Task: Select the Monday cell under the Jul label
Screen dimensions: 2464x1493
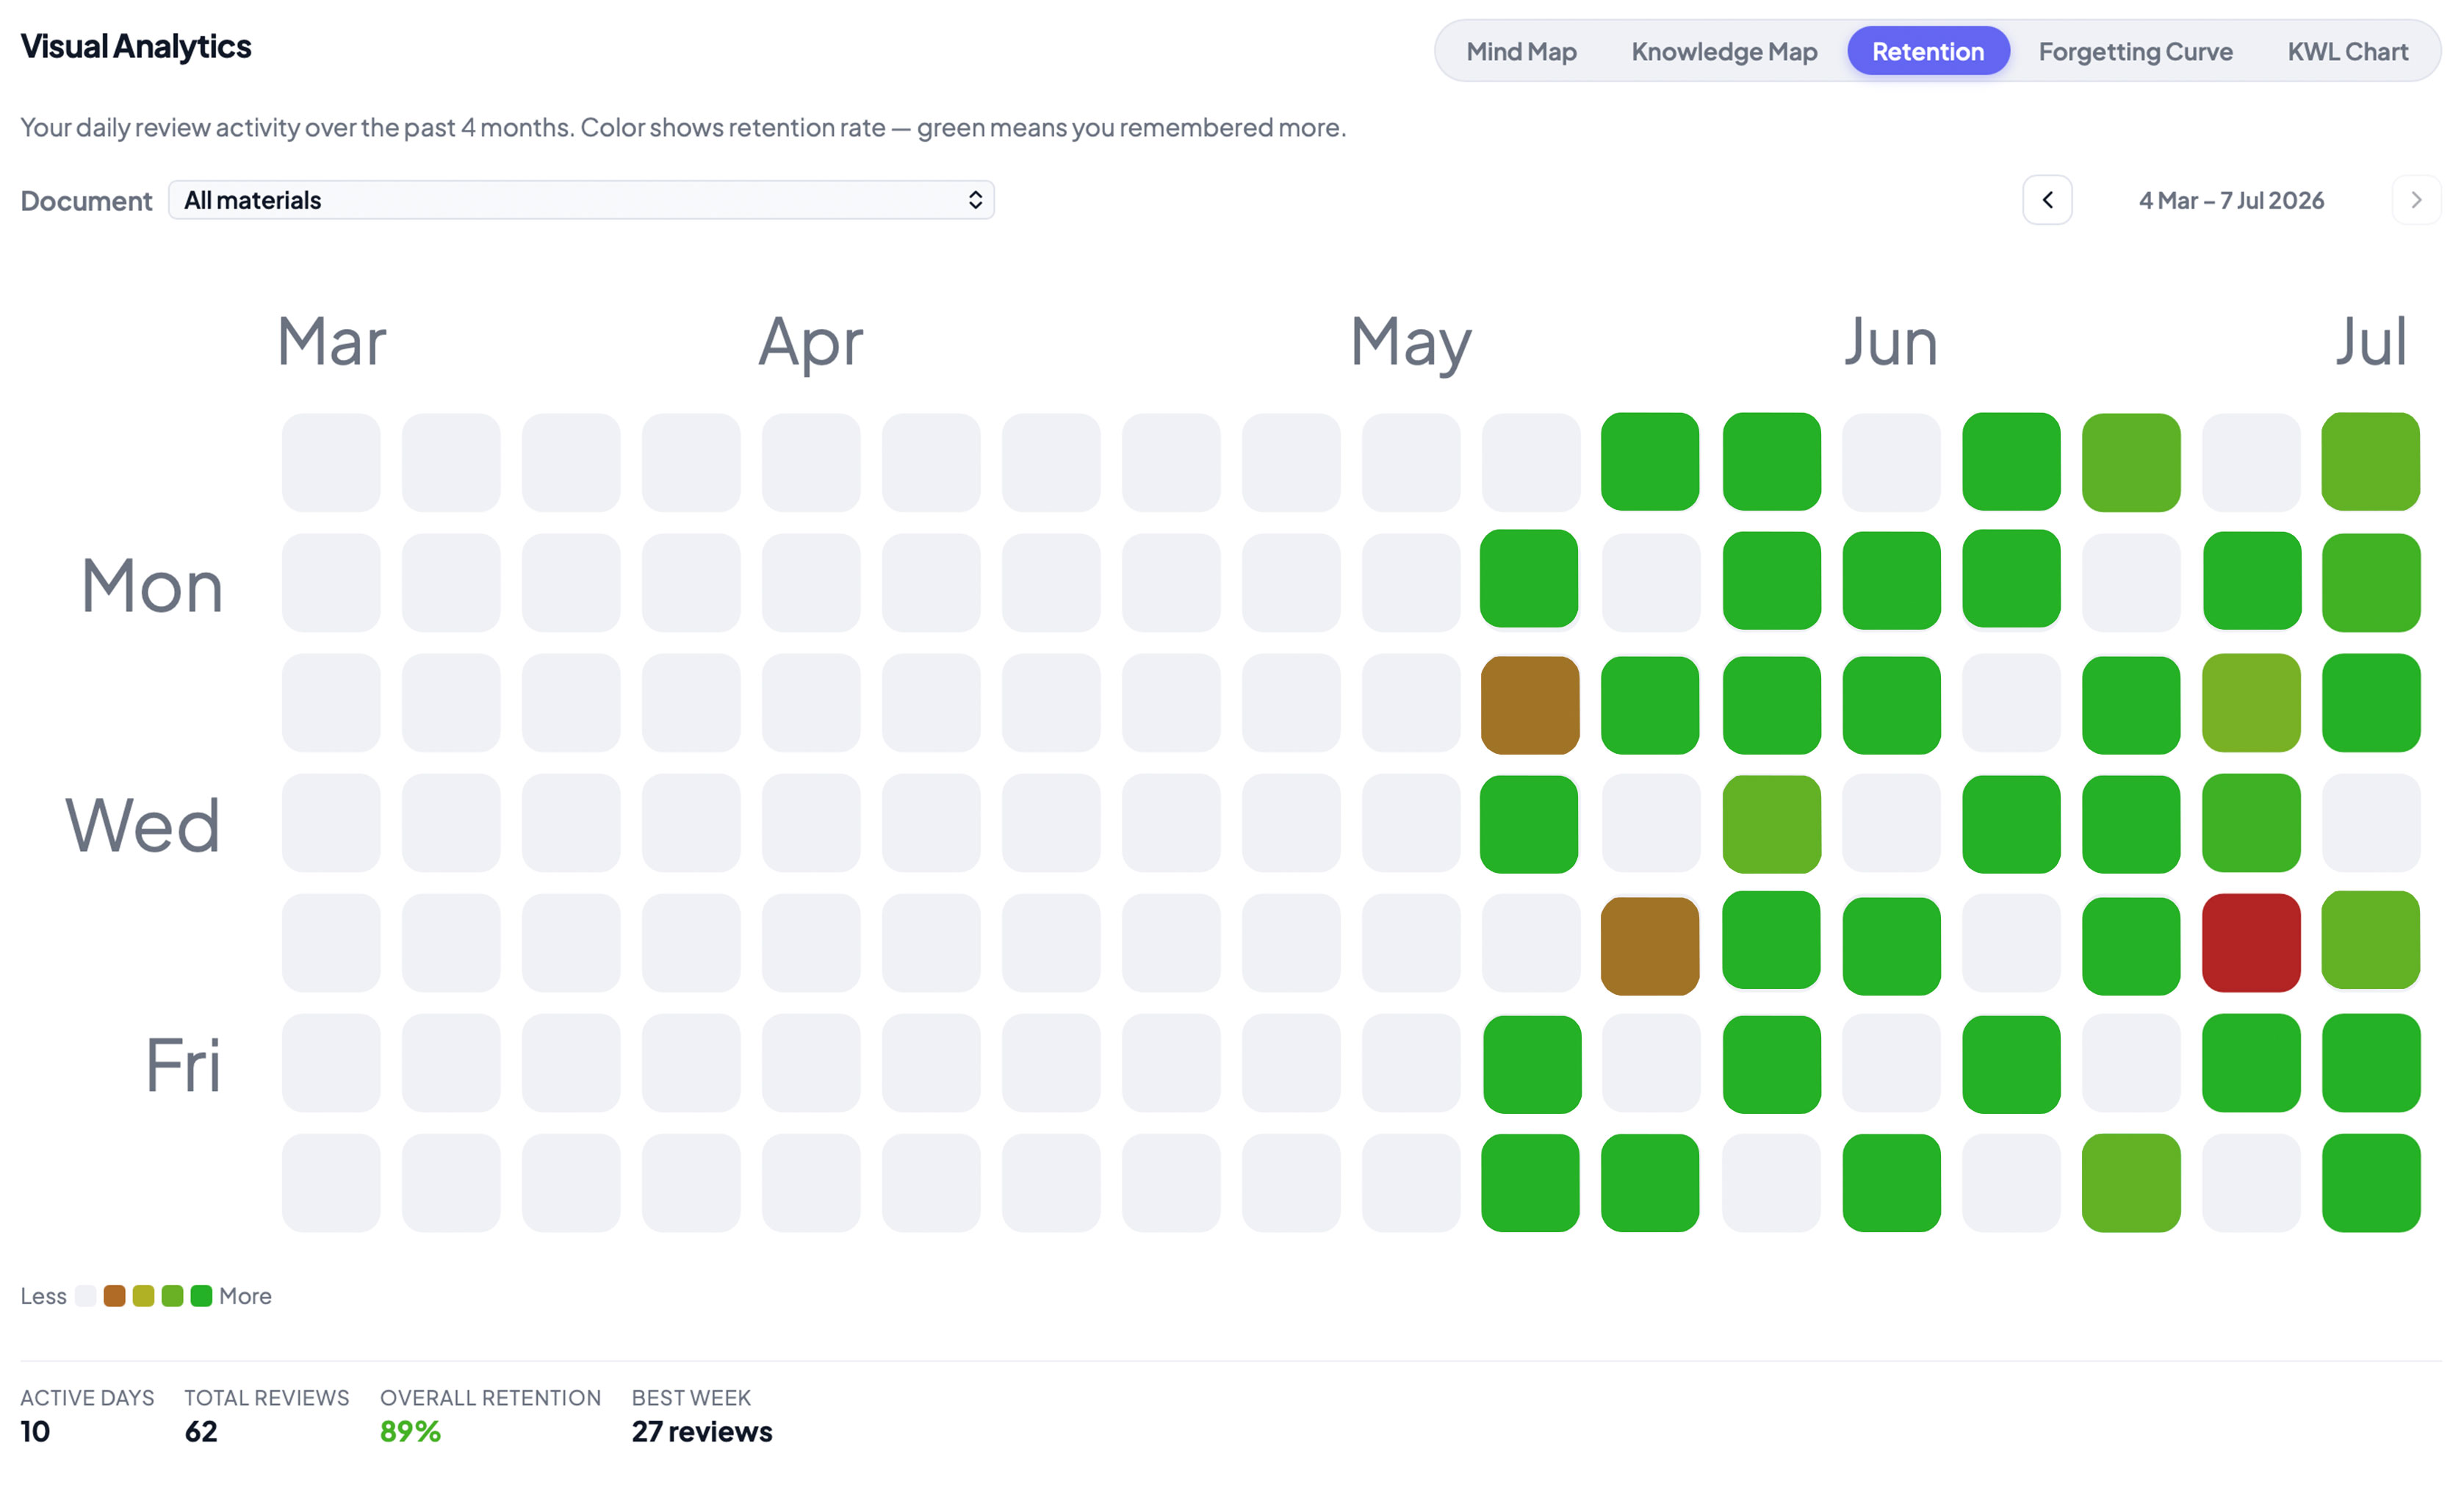Action: pos(2371,582)
